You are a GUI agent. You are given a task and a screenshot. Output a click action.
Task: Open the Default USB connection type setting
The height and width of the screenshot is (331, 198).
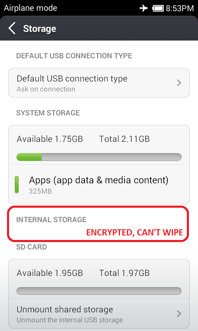pyautogui.click(x=99, y=83)
